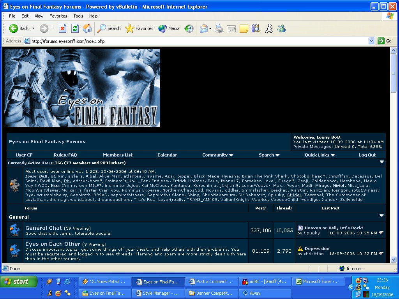Open the Favorites star toolbar button
This screenshot has height=299, width=399.
point(139,28)
